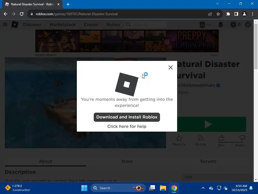Open Chrome three-dot menu
This screenshot has height=194, width=258.
(x=252, y=14)
